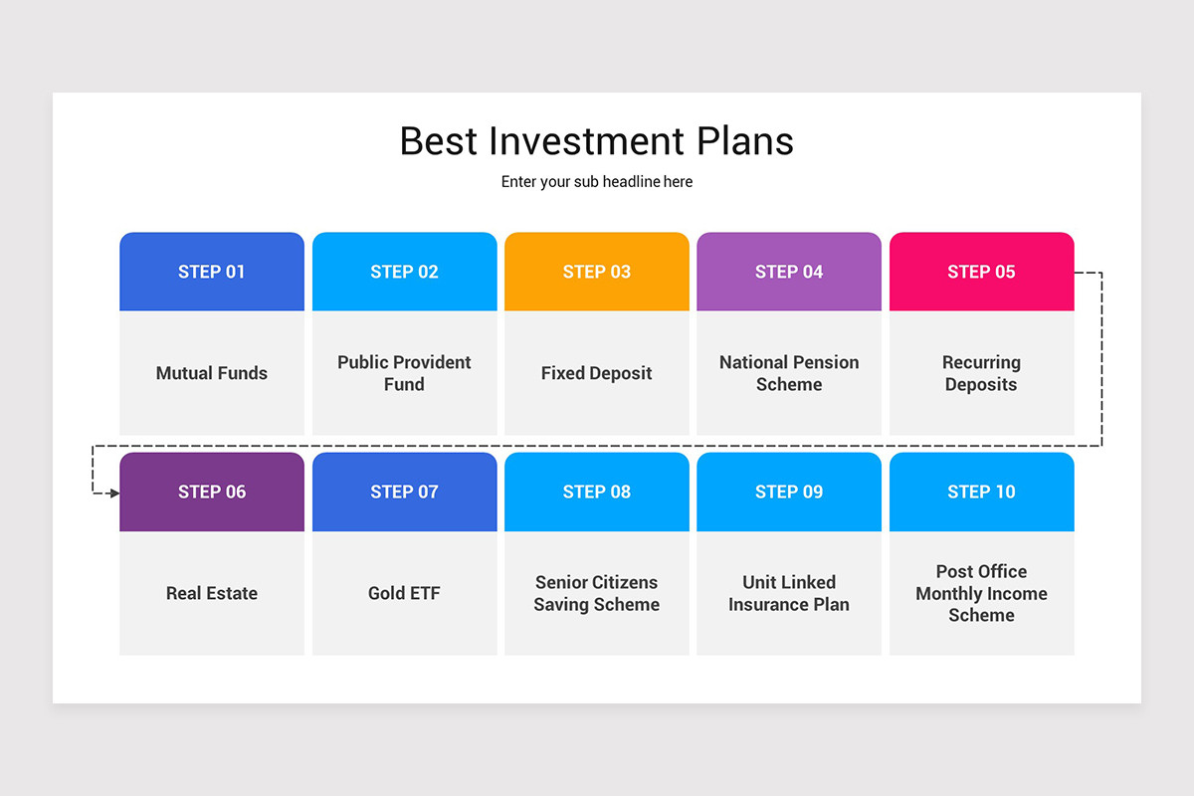This screenshot has height=796, width=1194.
Task: Click the Mutual Funds text box
Action: tap(212, 373)
